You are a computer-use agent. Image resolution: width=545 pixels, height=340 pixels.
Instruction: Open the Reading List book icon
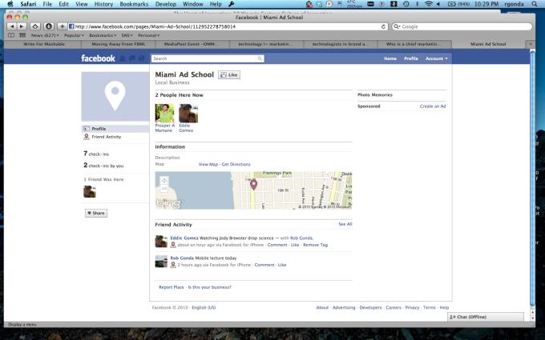point(11,35)
